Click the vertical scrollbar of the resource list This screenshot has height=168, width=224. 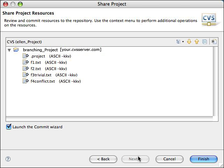click(x=216, y=82)
